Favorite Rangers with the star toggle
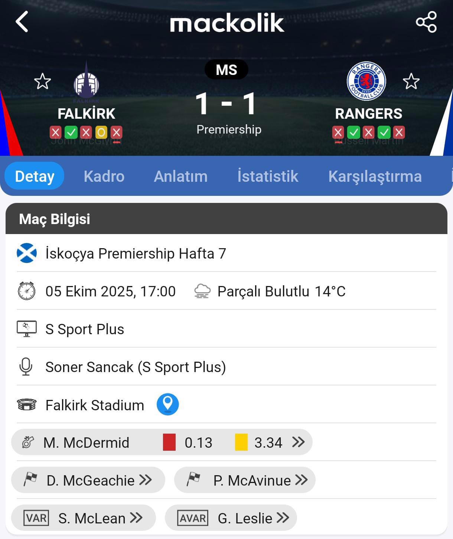This screenshot has width=453, height=539. (x=411, y=81)
